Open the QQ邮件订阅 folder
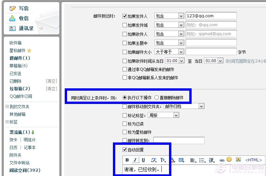The image size is (266, 176). click(21, 96)
